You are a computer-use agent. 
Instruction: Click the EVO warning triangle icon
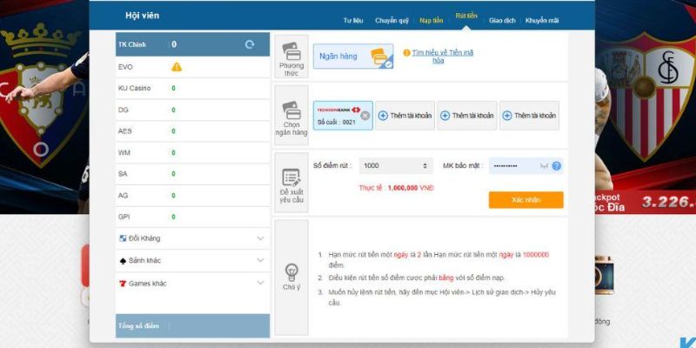(x=177, y=66)
